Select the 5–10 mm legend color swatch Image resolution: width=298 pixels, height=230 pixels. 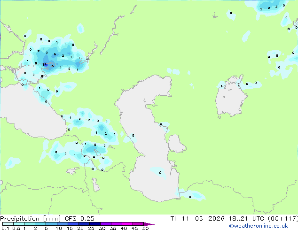pos(52,224)
